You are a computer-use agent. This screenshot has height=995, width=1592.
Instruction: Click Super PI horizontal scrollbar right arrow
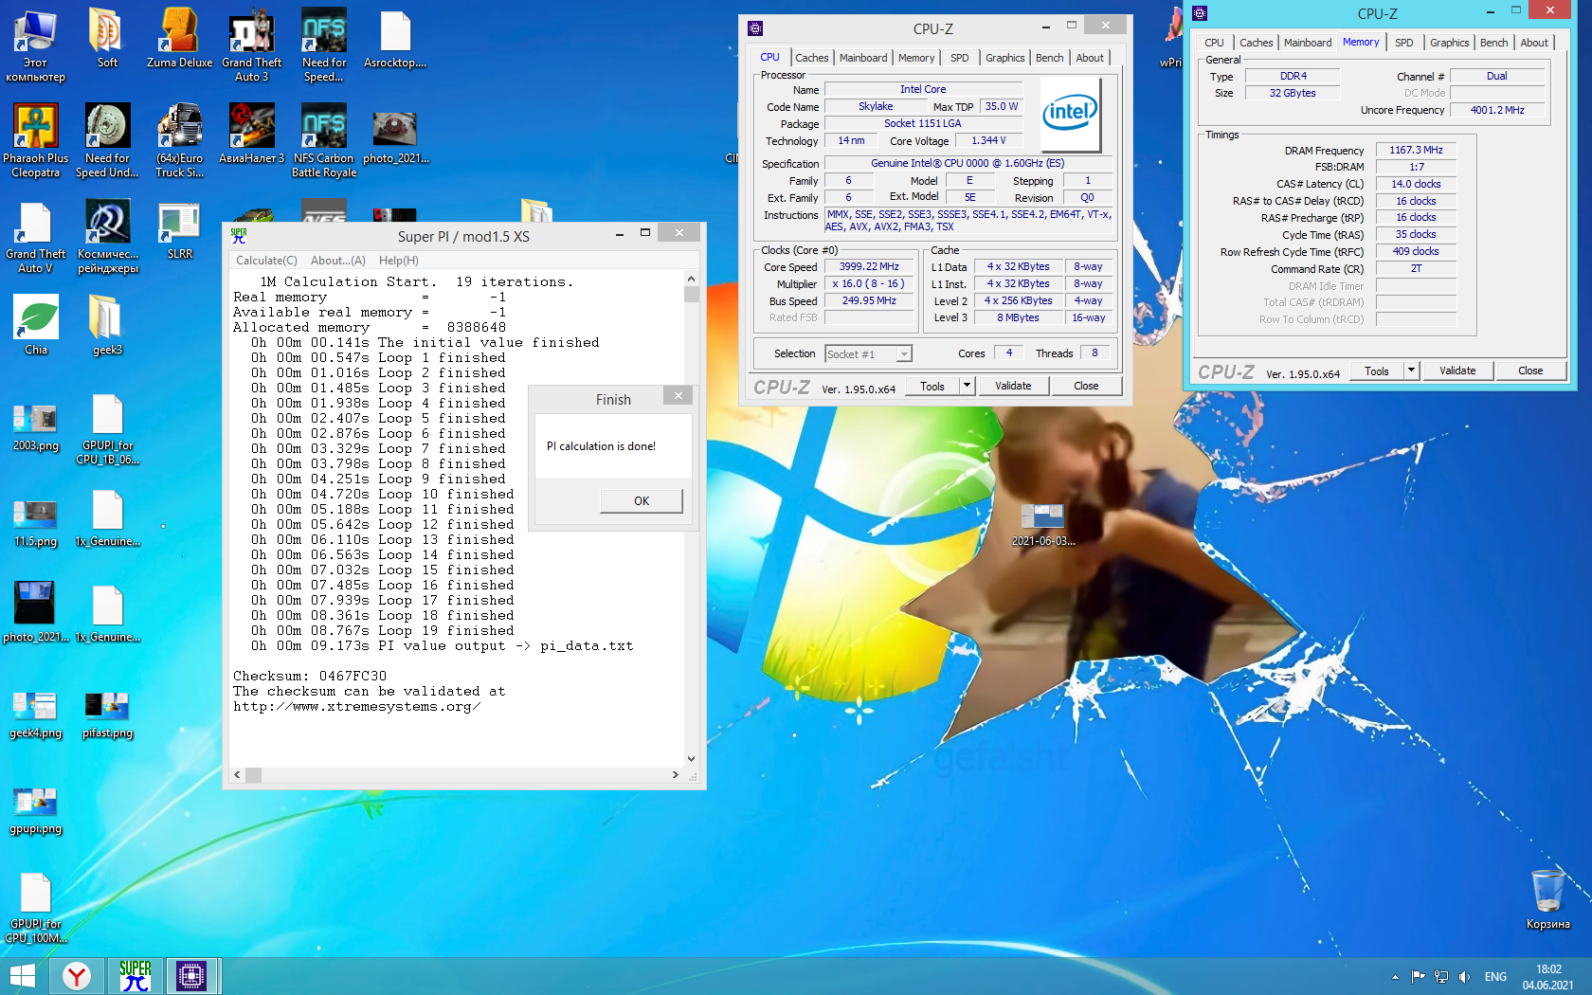point(675,775)
